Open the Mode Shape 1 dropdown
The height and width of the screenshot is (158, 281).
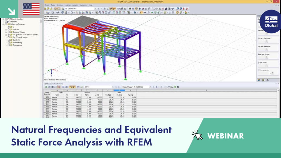click(x=150, y=87)
